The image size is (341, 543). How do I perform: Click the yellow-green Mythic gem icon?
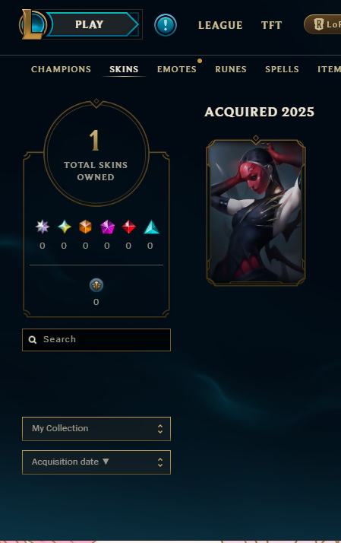65,227
